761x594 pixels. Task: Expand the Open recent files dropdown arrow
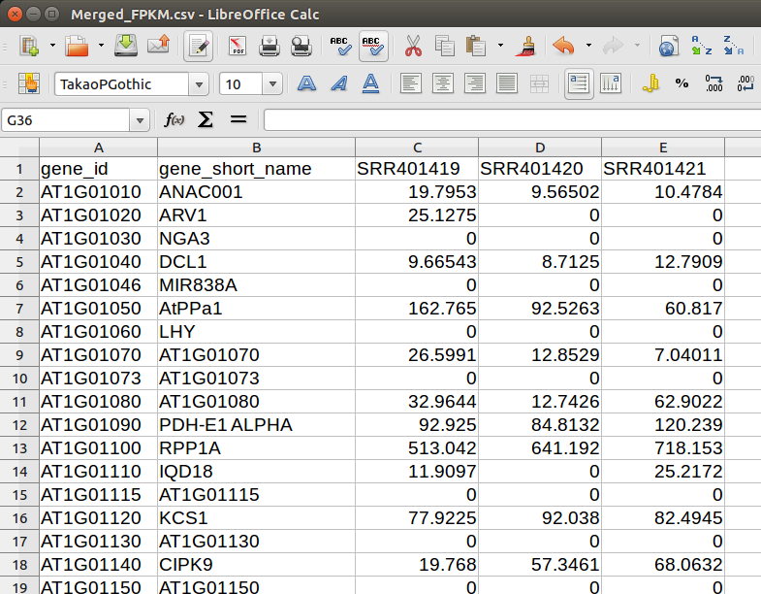[x=101, y=46]
